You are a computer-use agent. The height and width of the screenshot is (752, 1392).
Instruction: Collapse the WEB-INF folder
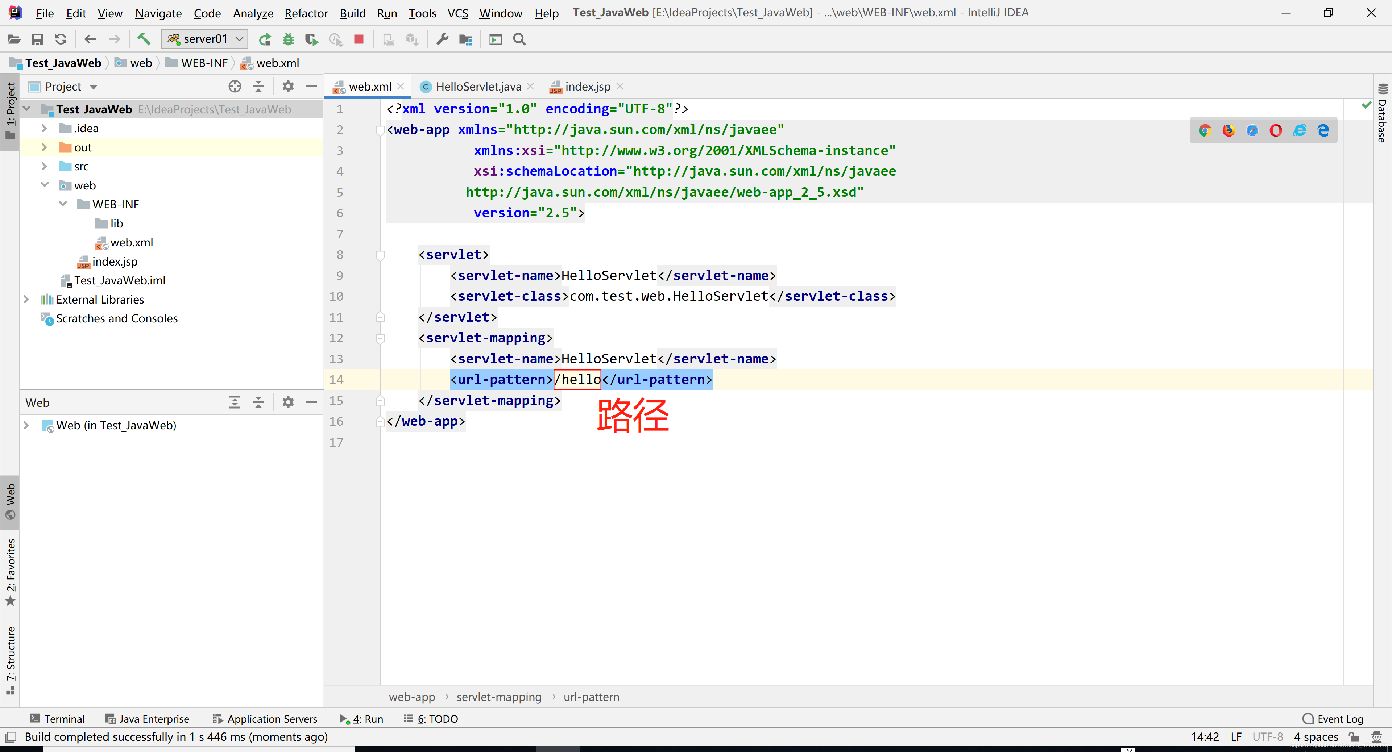pyautogui.click(x=63, y=204)
